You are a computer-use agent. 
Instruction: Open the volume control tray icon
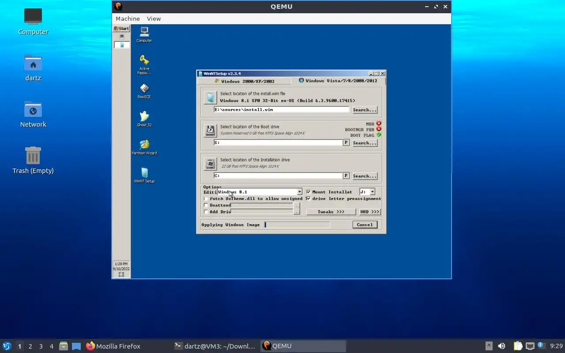[x=501, y=346]
